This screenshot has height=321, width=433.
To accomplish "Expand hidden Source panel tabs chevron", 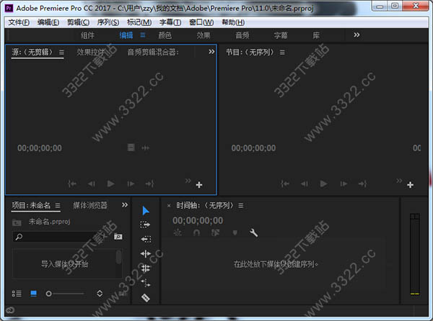I will click(x=211, y=52).
